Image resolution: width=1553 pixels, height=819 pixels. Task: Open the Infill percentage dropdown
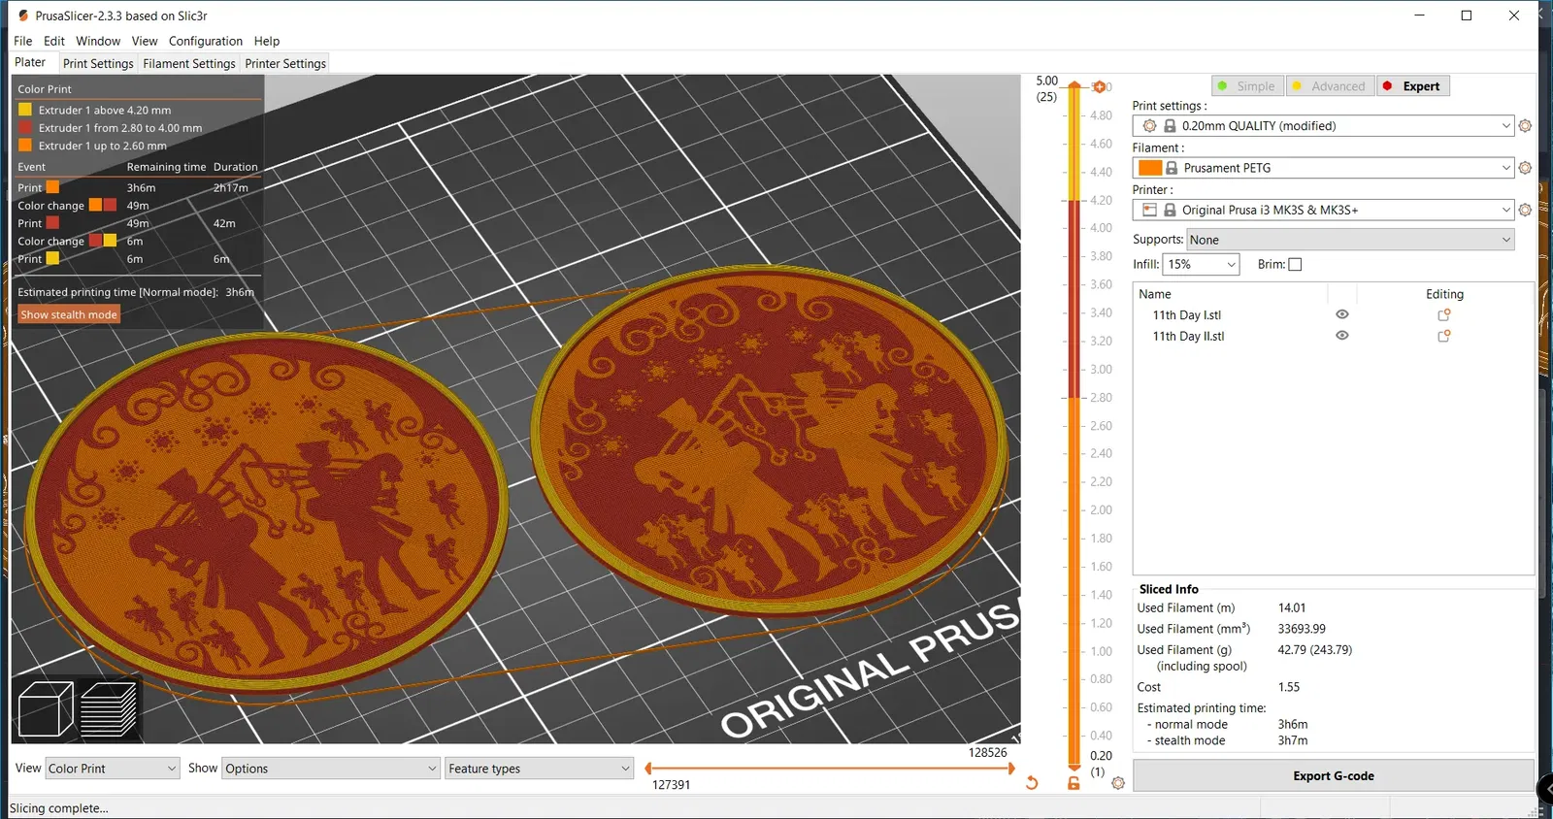(1201, 264)
